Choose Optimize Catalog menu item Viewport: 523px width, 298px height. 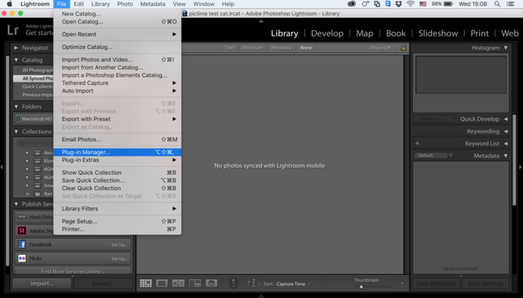(x=117, y=47)
